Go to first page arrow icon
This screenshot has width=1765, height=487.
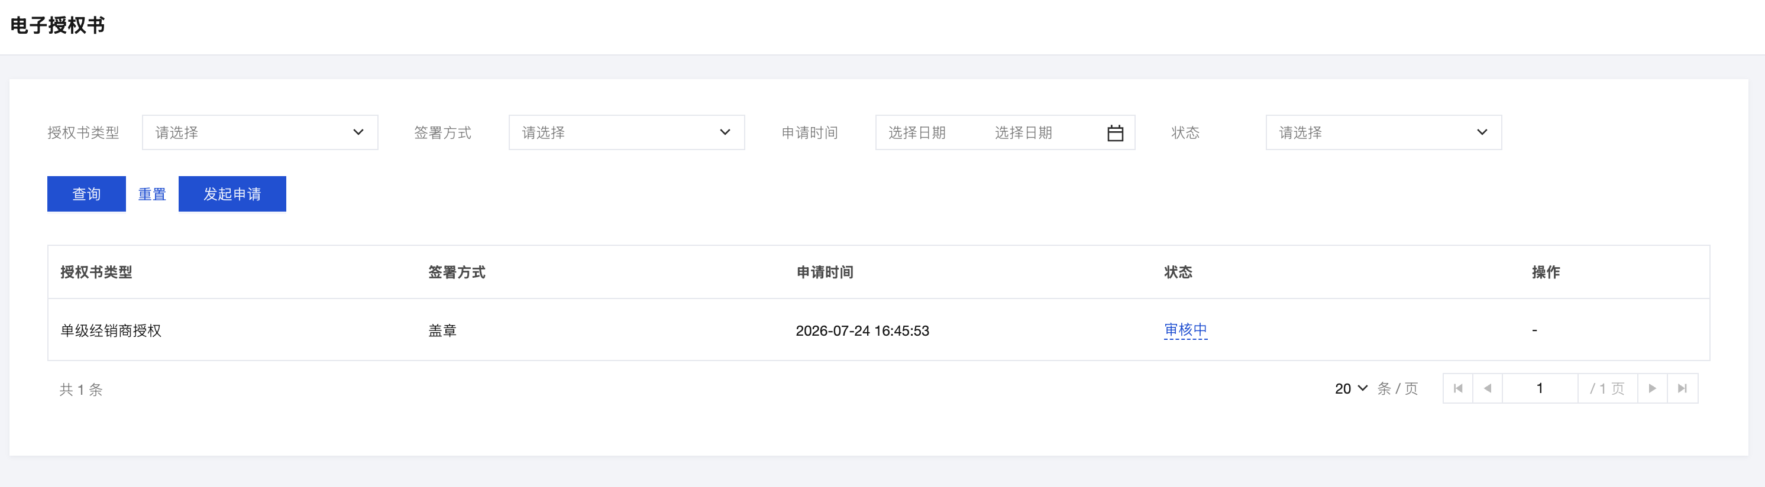(1457, 388)
